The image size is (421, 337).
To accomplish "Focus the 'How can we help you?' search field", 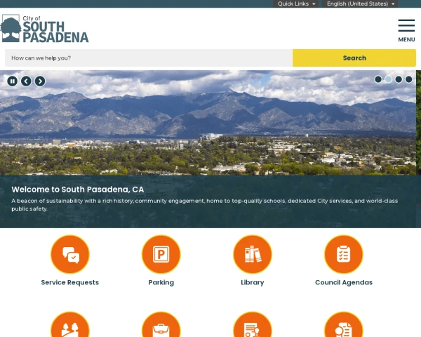I will click(149, 58).
